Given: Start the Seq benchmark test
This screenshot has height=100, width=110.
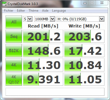Looking at the screenshot, I should [x=14, y=36].
